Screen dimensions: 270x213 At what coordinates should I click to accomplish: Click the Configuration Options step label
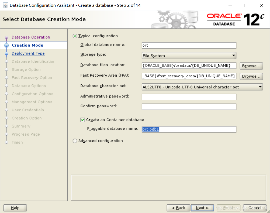coord(33,94)
